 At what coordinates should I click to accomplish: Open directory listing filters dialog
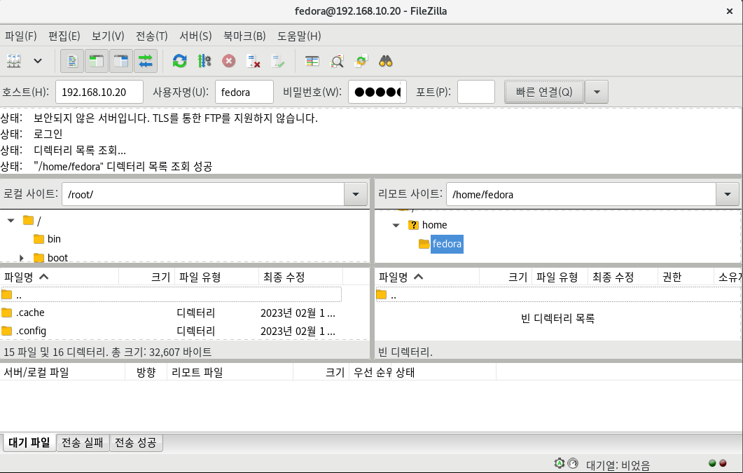[312, 61]
